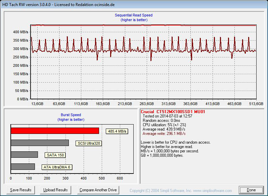The height and width of the screenshot is (196, 268).
Task: Click the 163,6GB axis label
Action: 103,104
